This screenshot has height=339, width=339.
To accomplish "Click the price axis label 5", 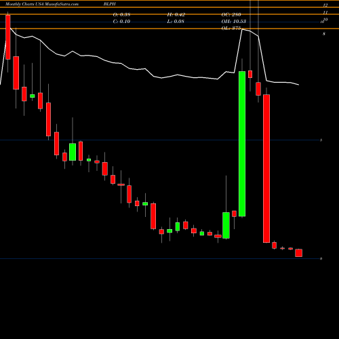I will click(321, 140).
